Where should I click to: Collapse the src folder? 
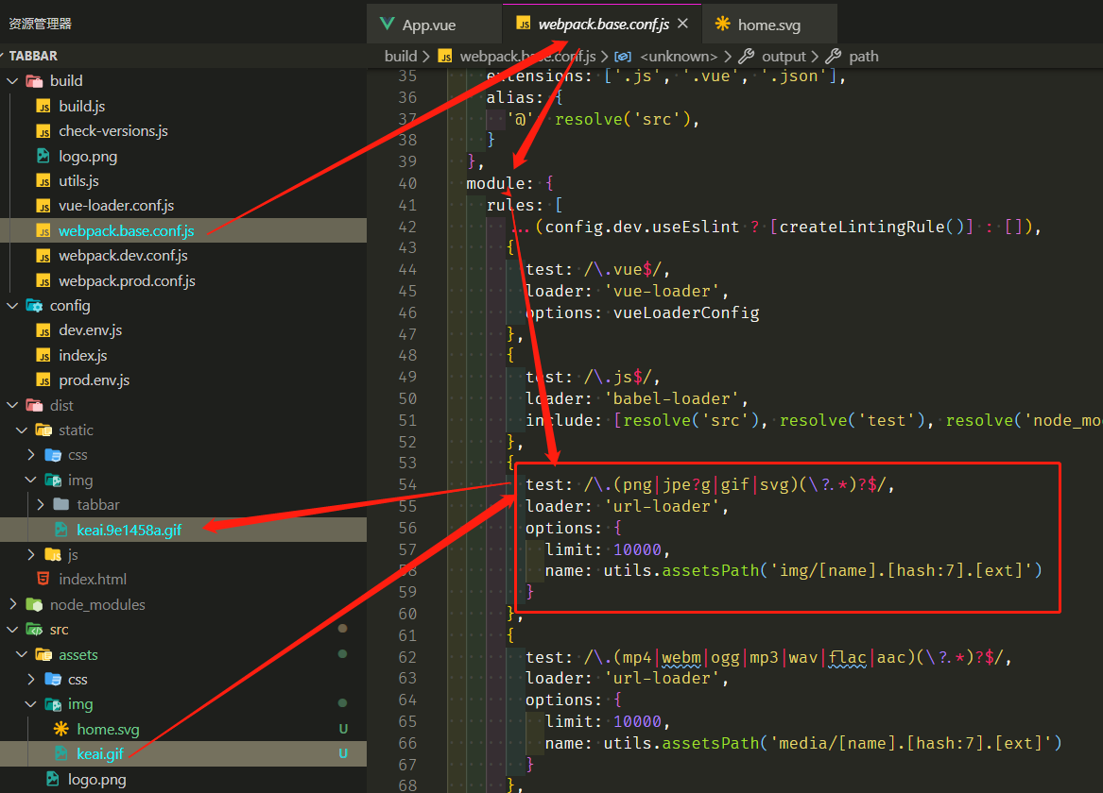[x=12, y=630]
